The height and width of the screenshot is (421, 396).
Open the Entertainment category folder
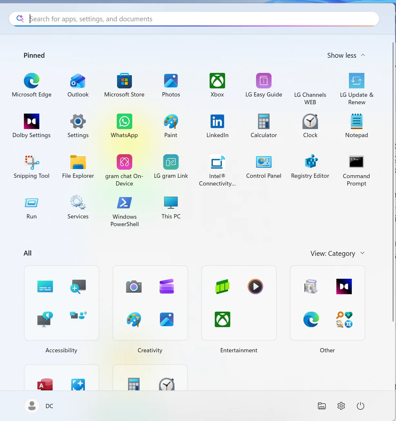[239, 303]
